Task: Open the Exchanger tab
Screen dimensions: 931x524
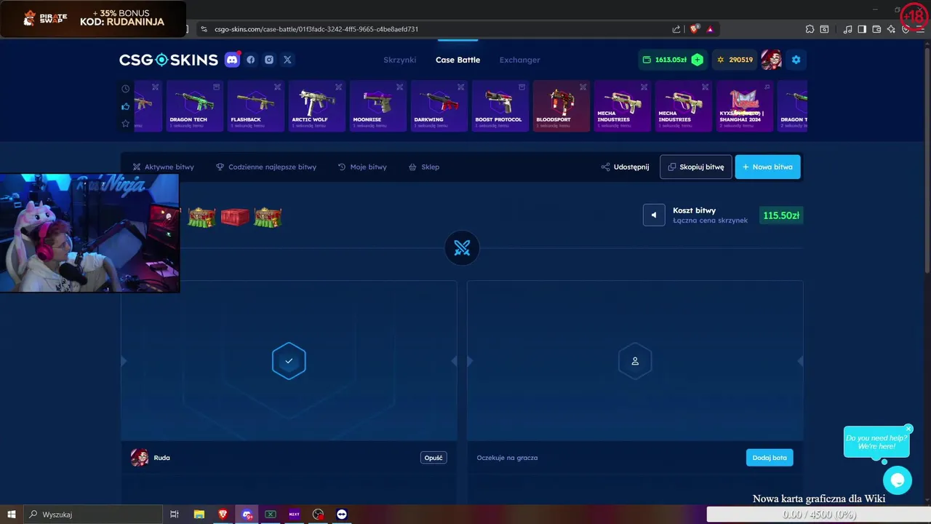Action: tap(519, 60)
